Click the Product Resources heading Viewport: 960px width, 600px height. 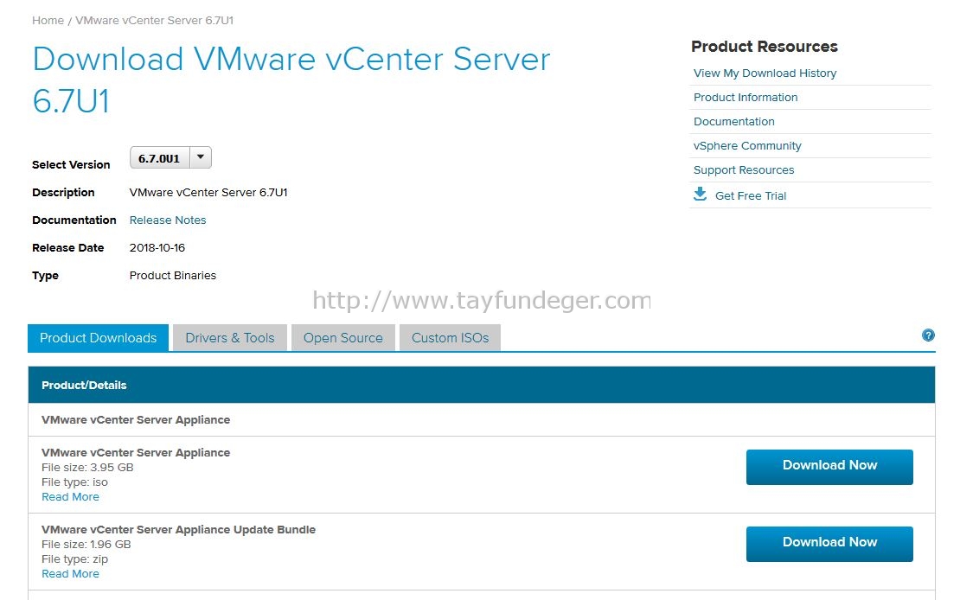[764, 47]
